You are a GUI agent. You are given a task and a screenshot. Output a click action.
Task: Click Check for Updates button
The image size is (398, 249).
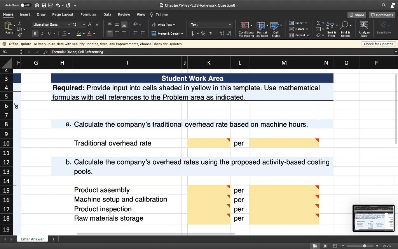[x=378, y=44]
